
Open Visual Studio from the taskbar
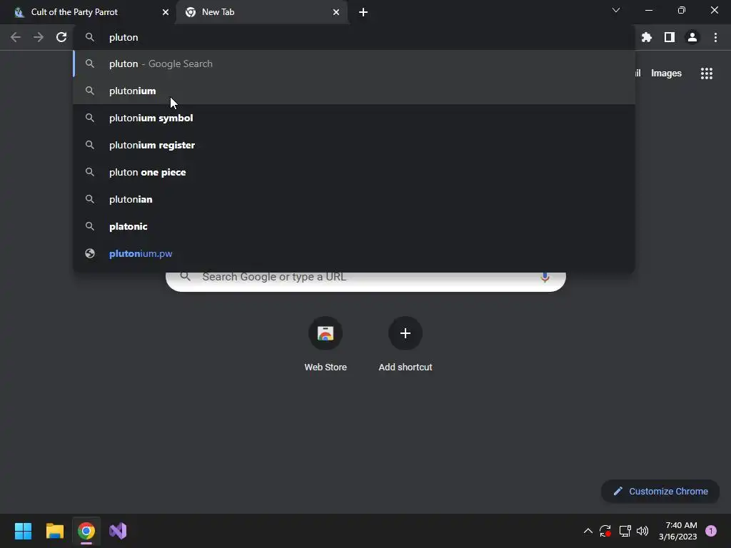pyautogui.click(x=118, y=531)
